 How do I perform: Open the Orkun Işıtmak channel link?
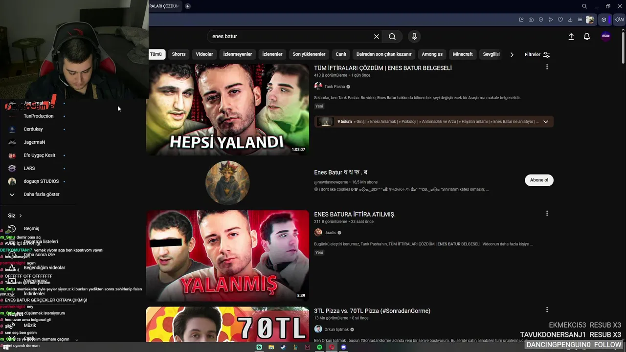point(336,330)
